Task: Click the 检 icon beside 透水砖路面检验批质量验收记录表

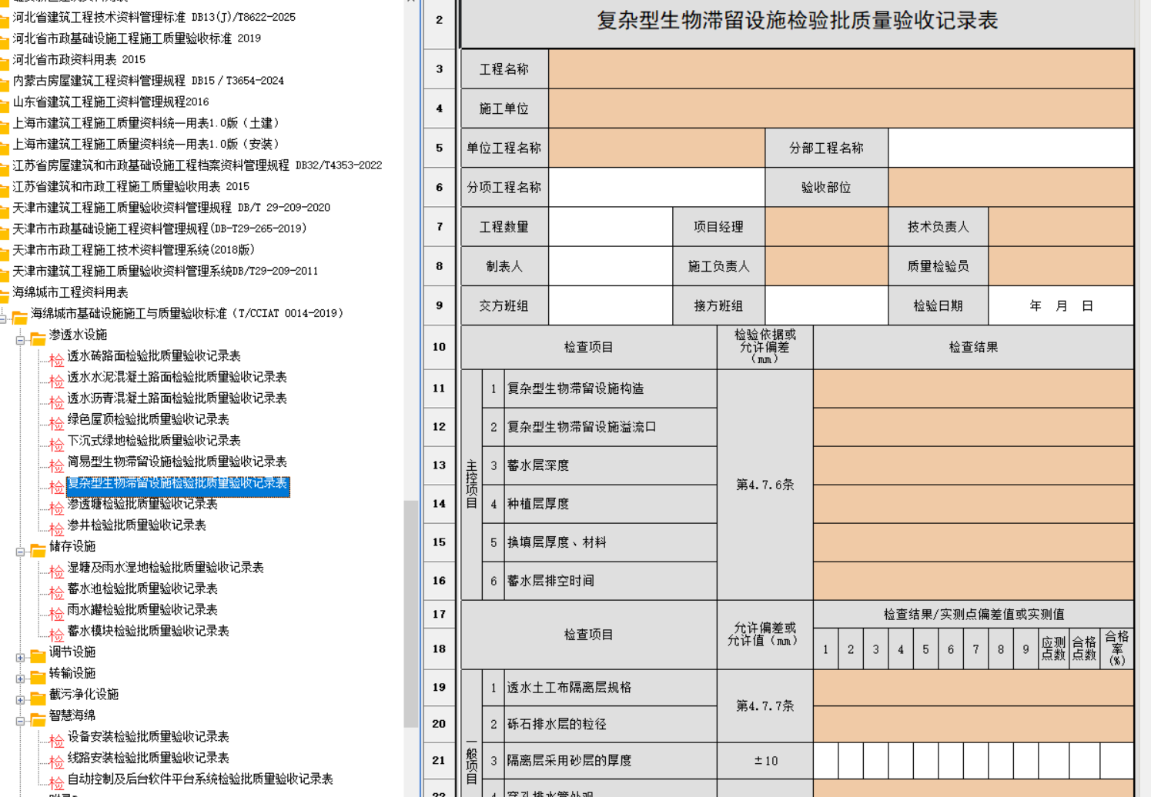Action: tap(56, 359)
